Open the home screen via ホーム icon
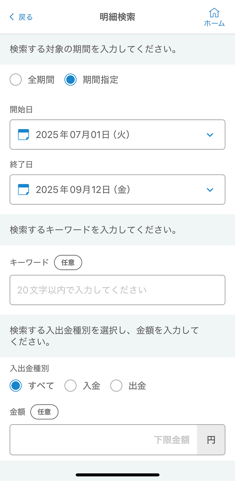The image size is (235, 481). click(215, 17)
